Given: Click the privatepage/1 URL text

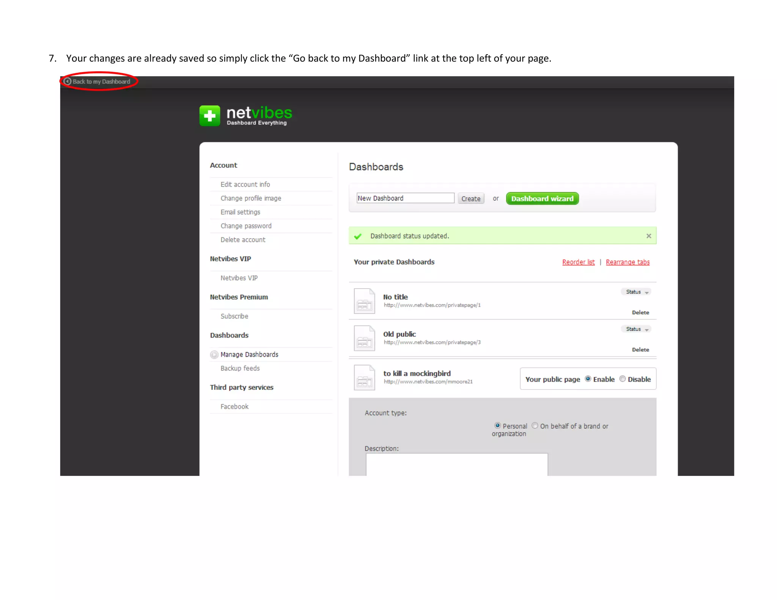Looking at the screenshot, I should click(x=432, y=305).
